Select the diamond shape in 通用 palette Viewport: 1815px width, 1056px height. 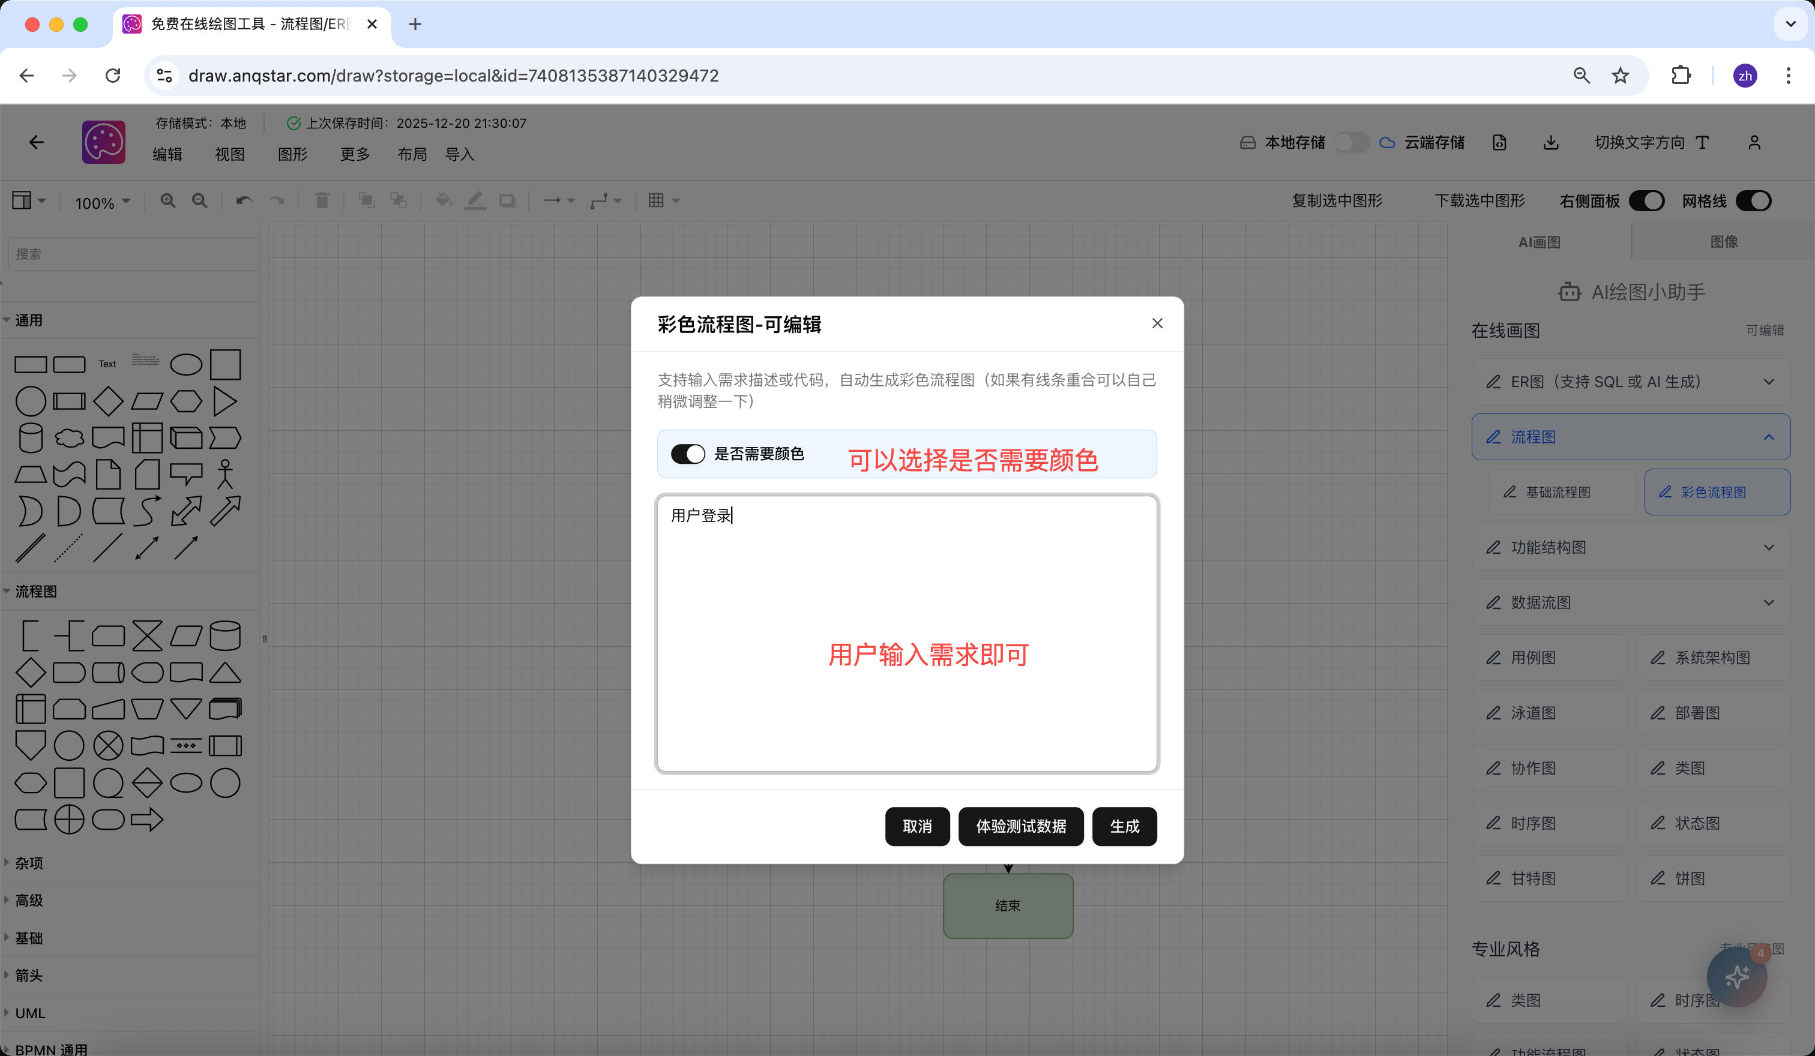108,401
